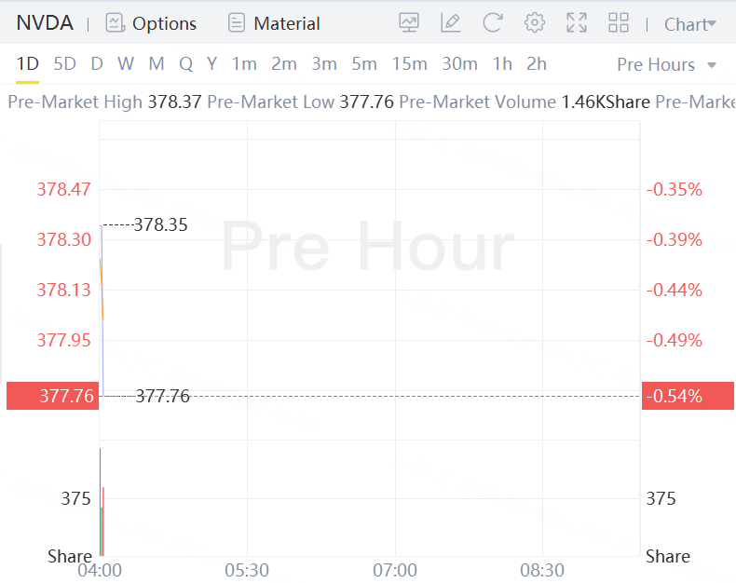Choose the weekly W timeframe
This screenshot has height=583, width=736.
coord(126,64)
